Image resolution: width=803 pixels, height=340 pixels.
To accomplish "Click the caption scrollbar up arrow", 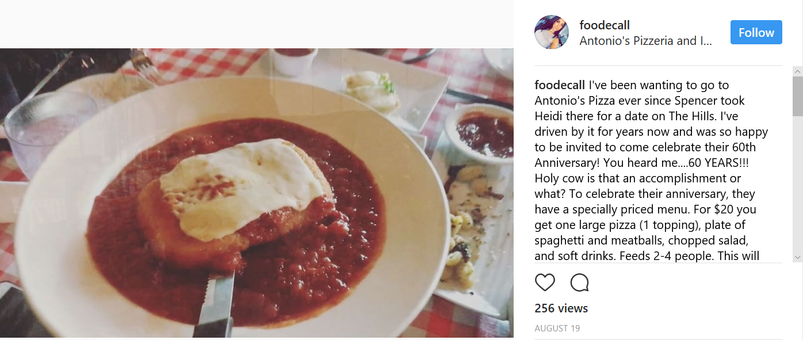I will (x=797, y=71).
